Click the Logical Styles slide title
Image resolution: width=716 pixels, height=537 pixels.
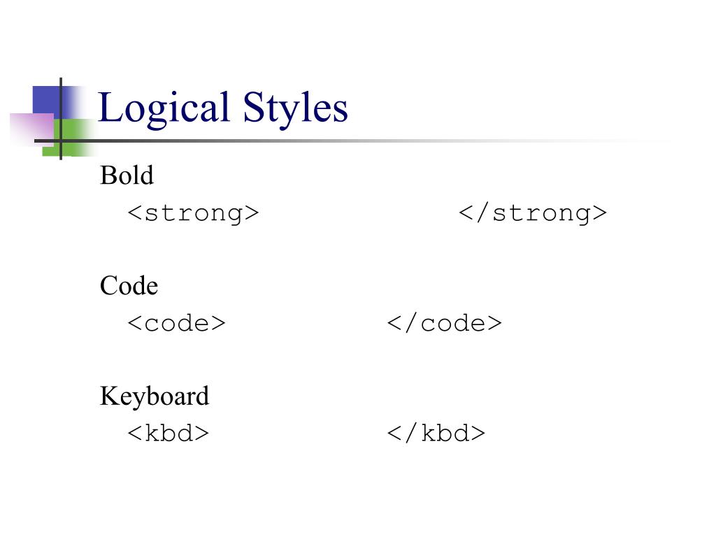pyautogui.click(x=223, y=108)
